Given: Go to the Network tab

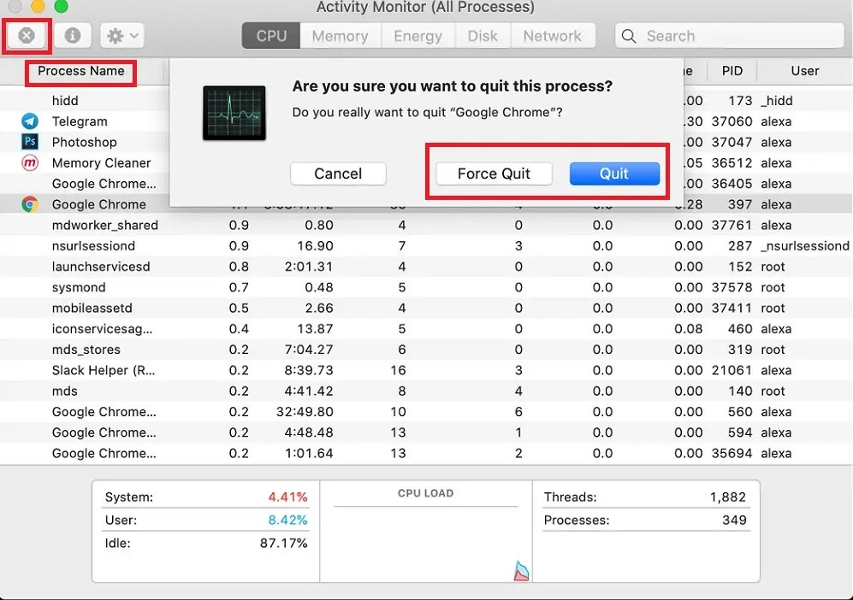Looking at the screenshot, I should (552, 36).
